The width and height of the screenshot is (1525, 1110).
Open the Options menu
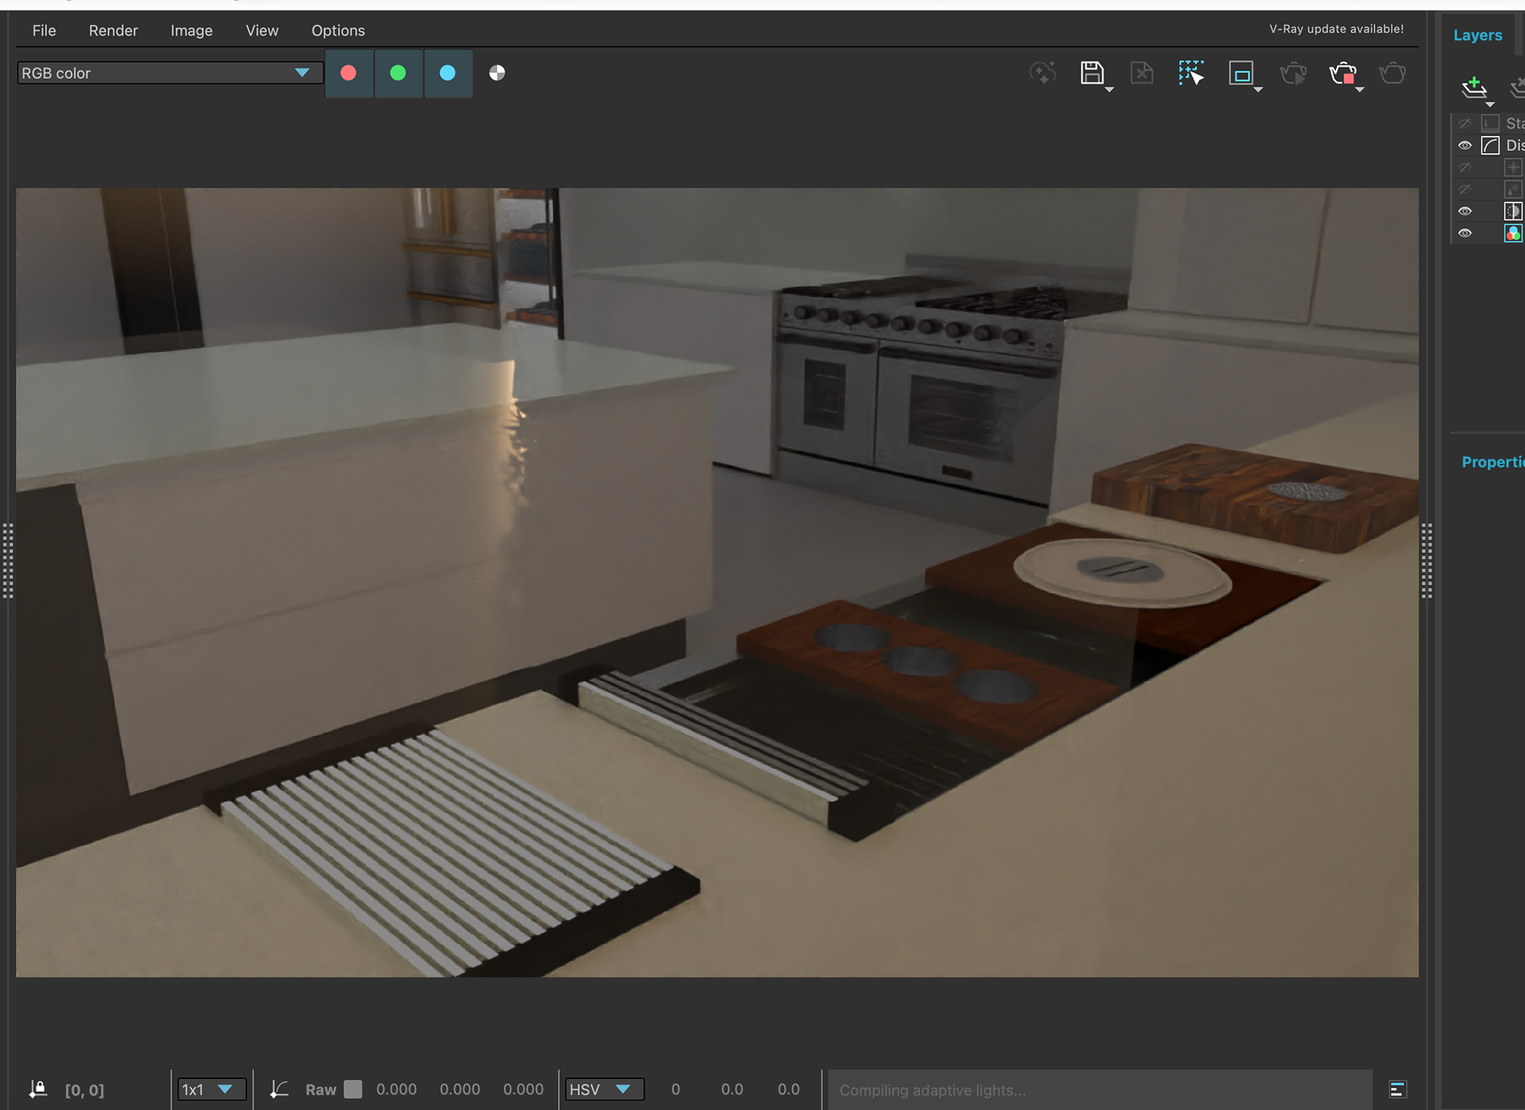(x=338, y=30)
